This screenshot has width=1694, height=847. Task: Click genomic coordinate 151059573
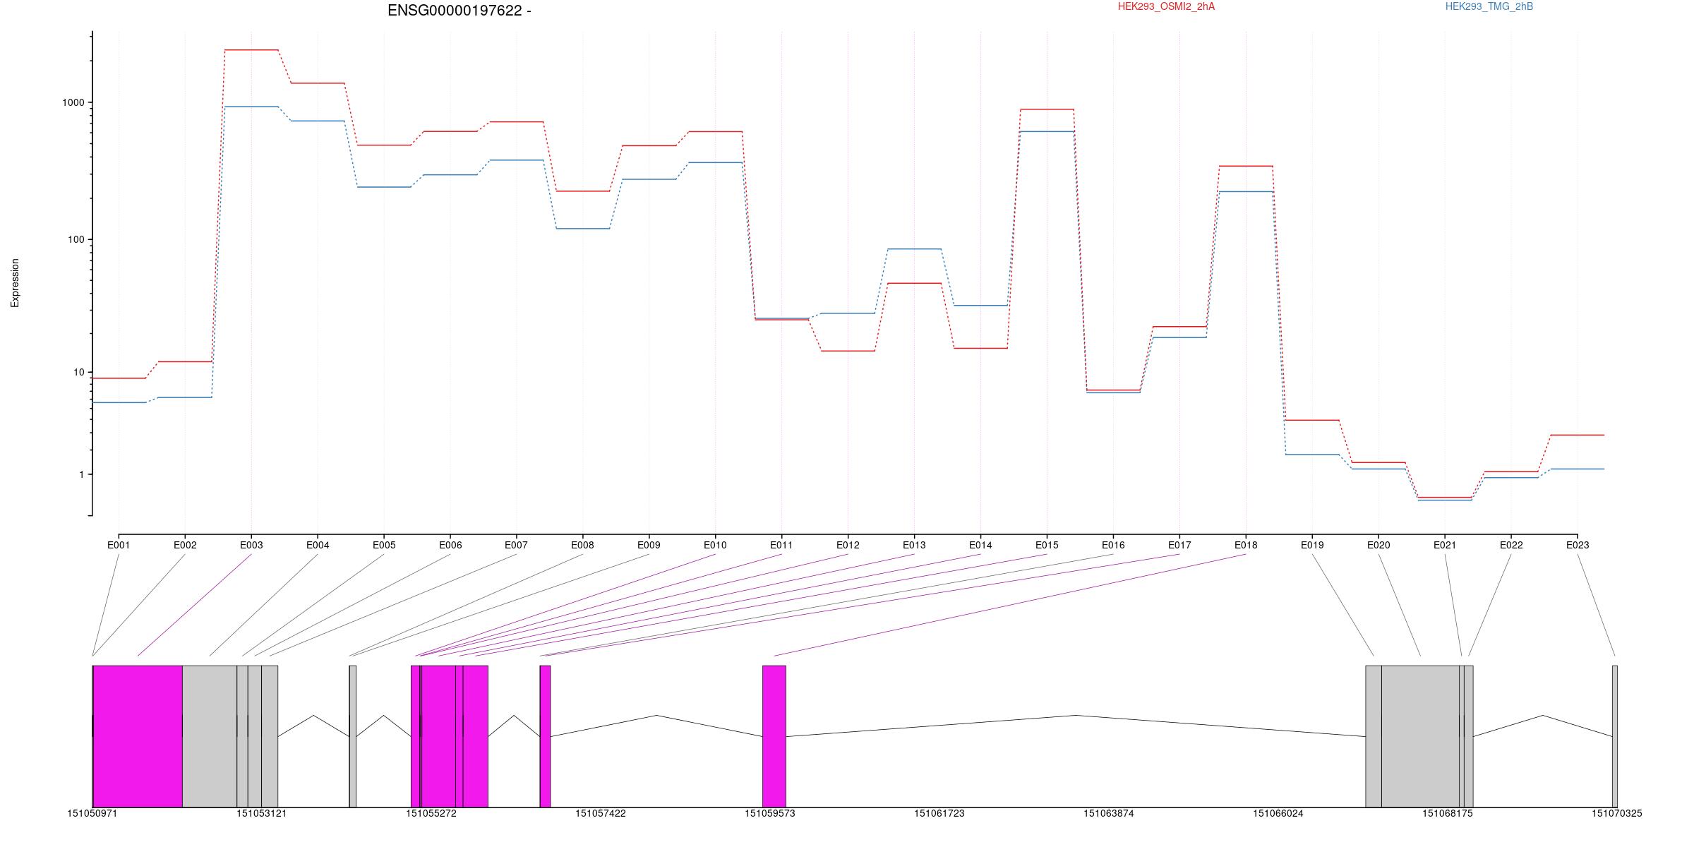[x=770, y=814]
